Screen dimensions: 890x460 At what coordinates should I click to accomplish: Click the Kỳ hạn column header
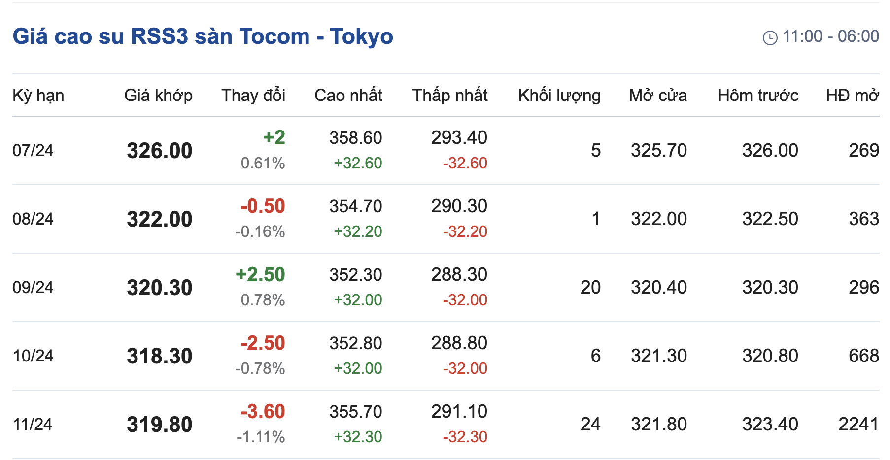38,95
